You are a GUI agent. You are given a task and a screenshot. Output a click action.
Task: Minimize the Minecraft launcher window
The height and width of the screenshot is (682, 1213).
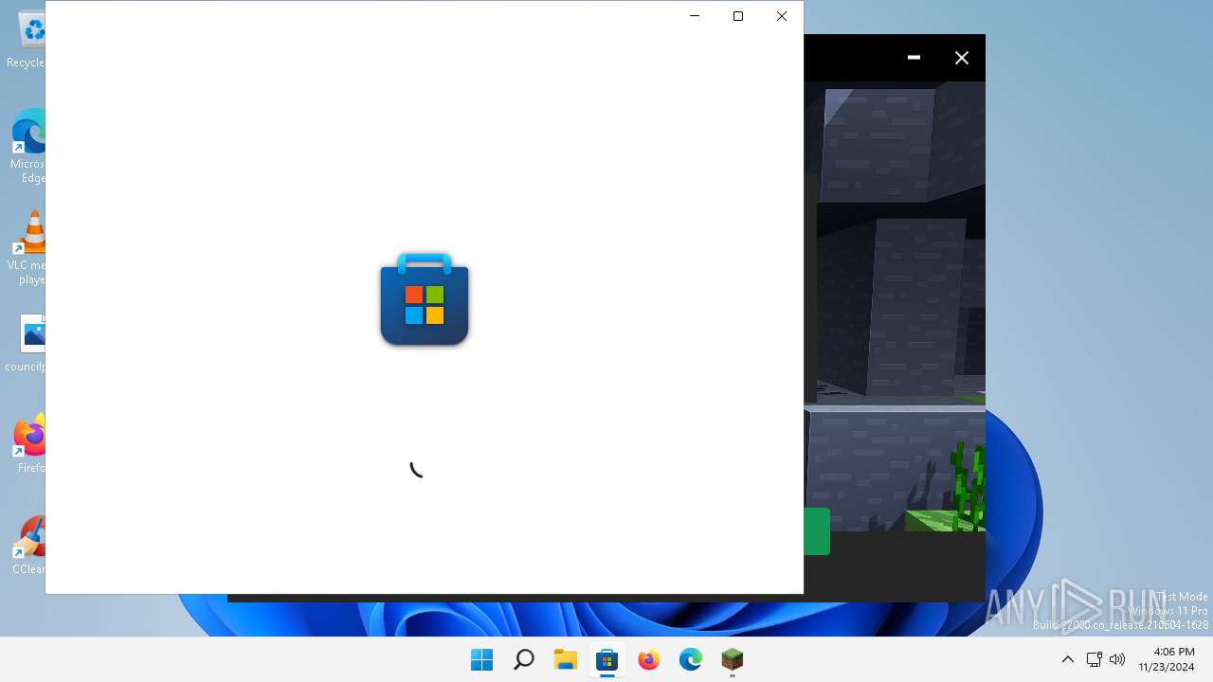pyautogui.click(x=914, y=58)
